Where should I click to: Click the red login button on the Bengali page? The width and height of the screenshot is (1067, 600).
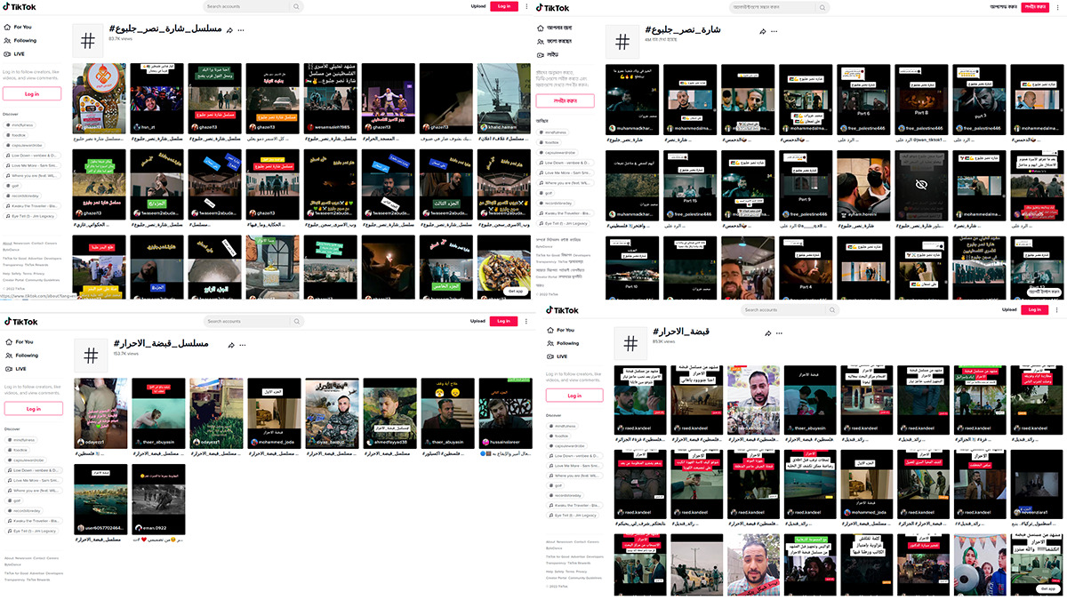click(1034, 6)
